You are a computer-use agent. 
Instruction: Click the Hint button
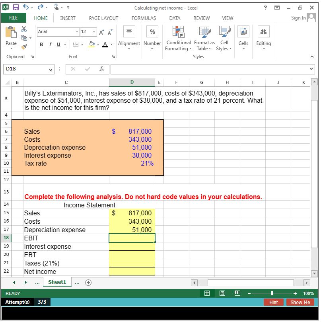[273, 302]
